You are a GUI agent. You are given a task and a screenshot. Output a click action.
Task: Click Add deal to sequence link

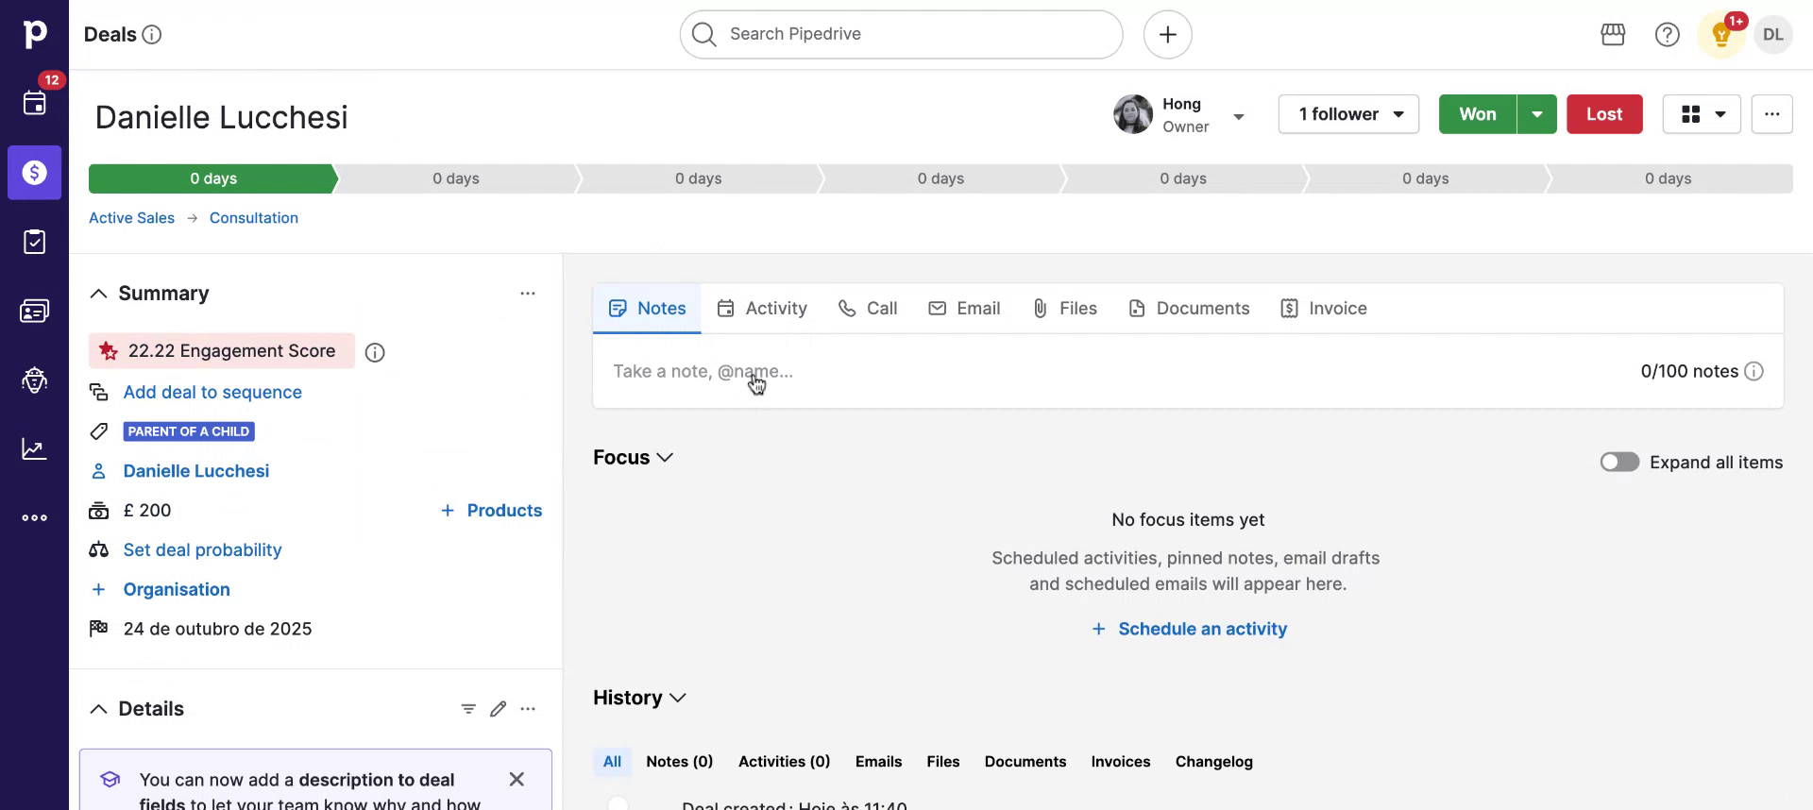pos(212,392)
